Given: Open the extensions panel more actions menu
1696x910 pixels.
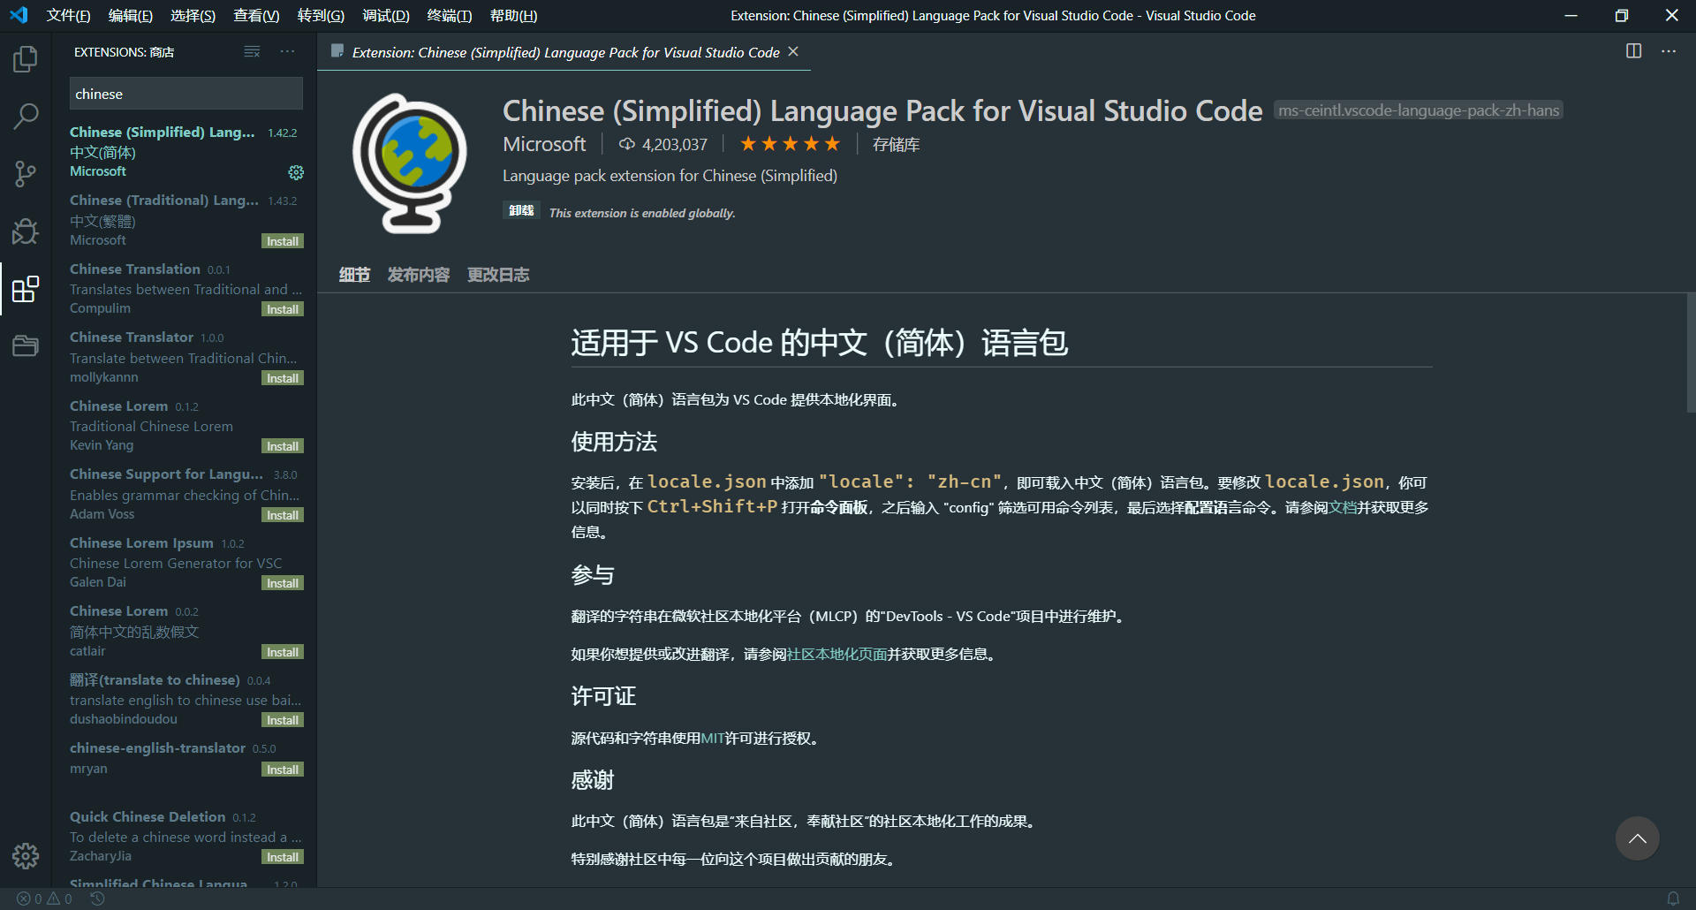Looking at the screenshot, I should coord(287,52).
